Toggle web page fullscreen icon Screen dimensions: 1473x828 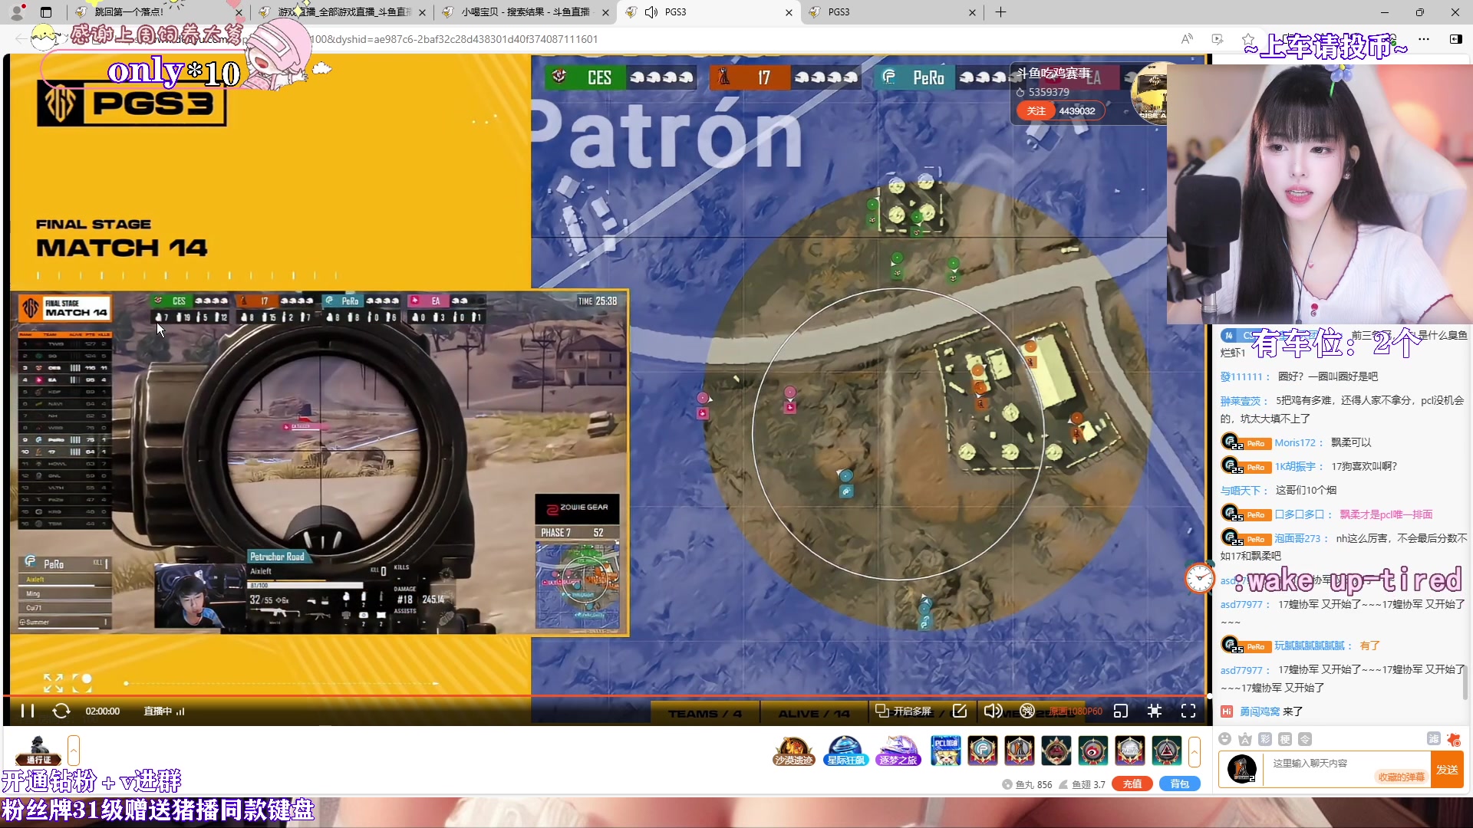(x=1154, y=711)
